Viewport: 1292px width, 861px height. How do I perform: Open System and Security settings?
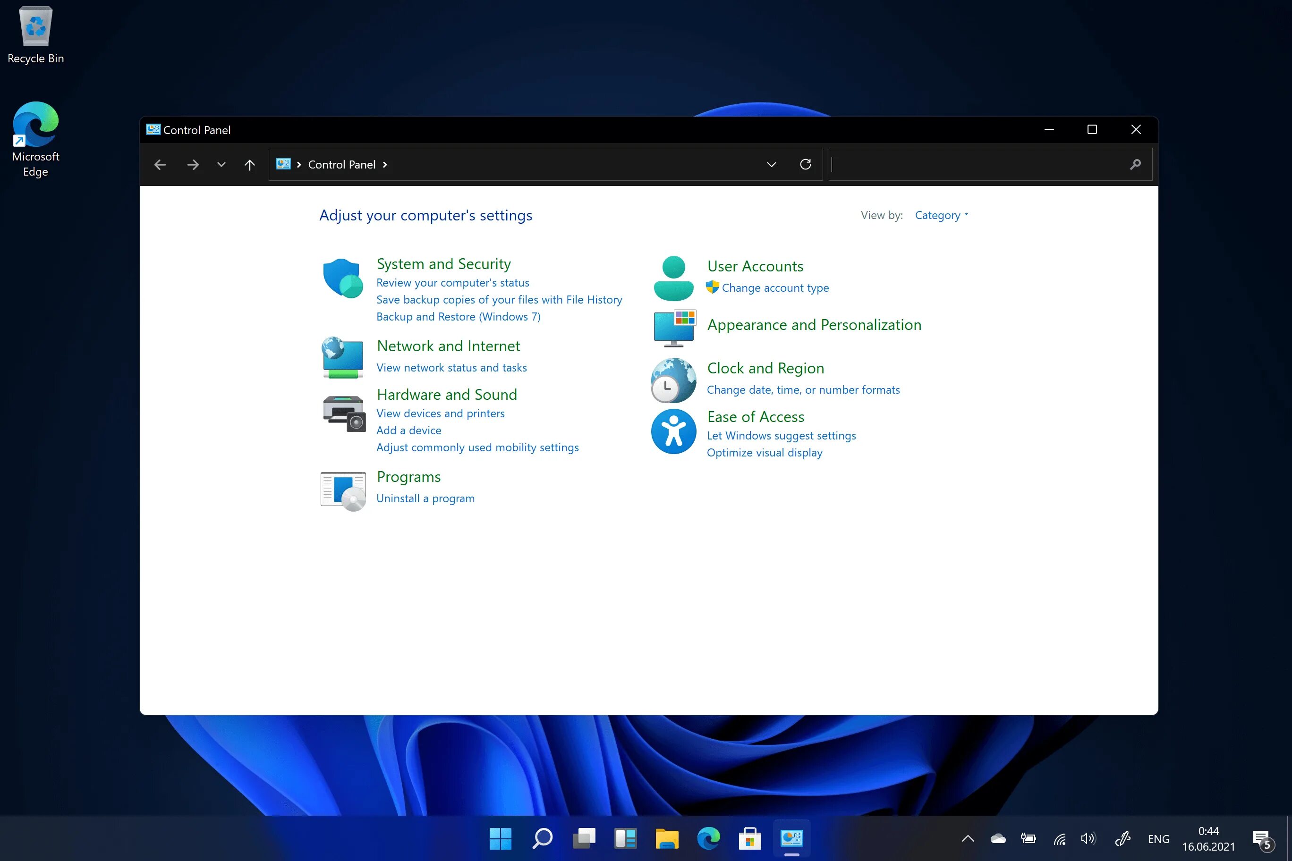443,263
